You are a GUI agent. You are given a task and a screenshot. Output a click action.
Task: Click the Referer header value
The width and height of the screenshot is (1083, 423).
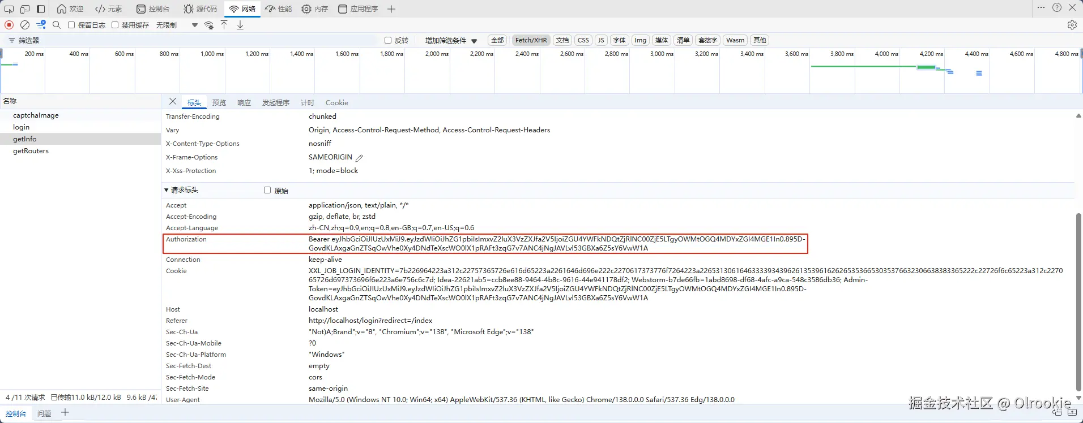[370, 321]
